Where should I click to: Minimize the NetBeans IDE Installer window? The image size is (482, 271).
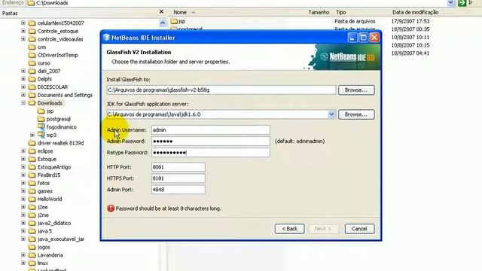(x=352, y=38)
